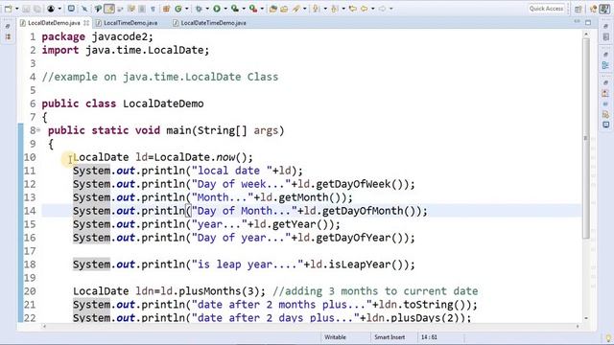Toggle Block Selection Mode button
Screen dimensions: 614x345
[x=131, y=9]
